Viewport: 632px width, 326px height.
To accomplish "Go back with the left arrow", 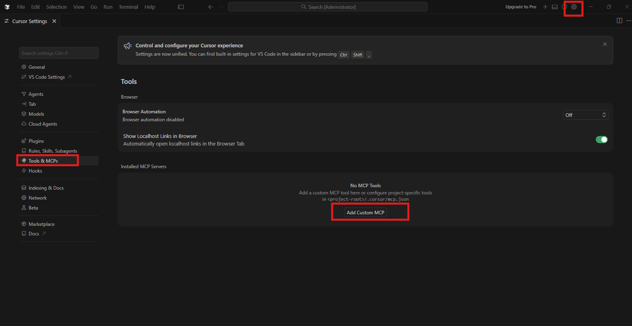I will pos(211,7).
